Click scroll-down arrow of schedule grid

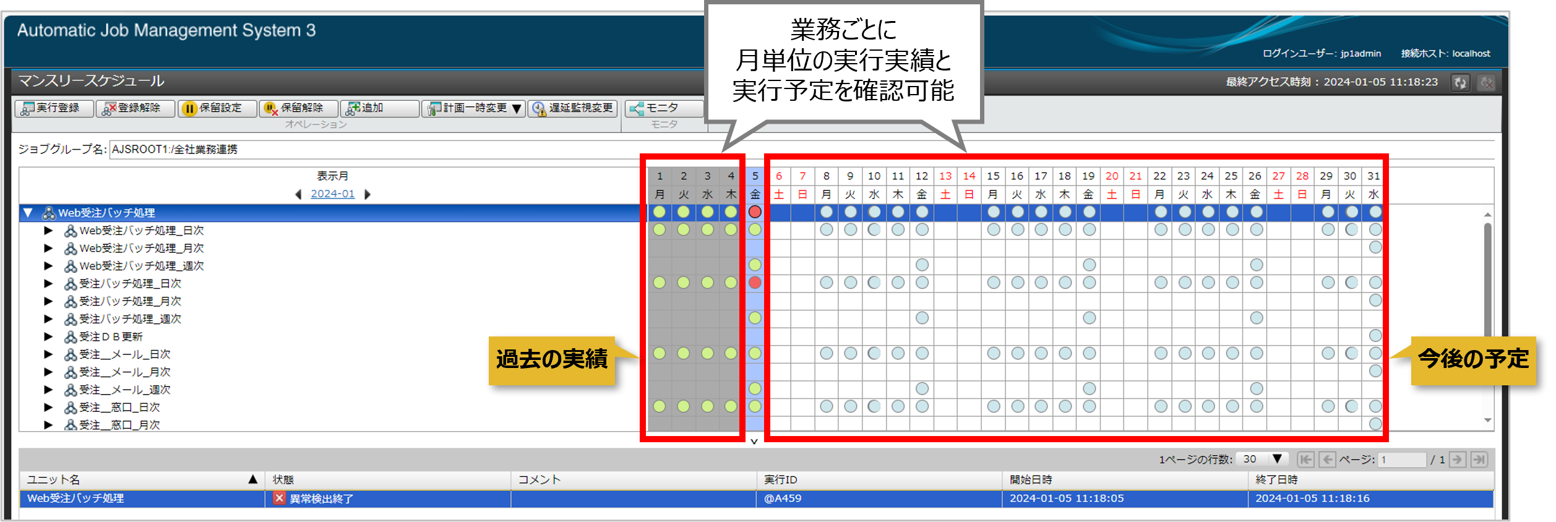[1487, 421]
